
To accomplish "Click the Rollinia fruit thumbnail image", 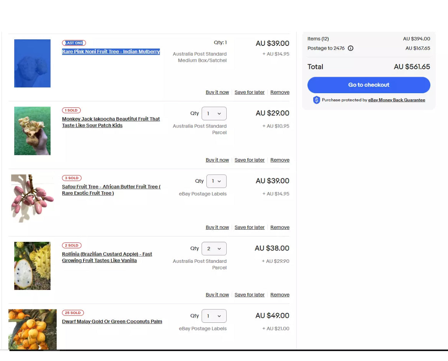I will (32, 266).
